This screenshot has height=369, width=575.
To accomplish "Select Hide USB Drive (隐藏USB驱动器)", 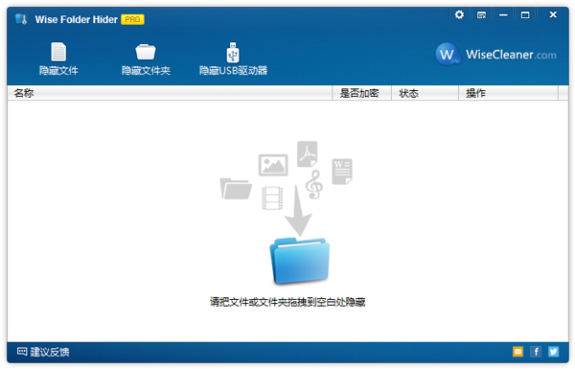I will pyautogui.click(x=233, y=58).
